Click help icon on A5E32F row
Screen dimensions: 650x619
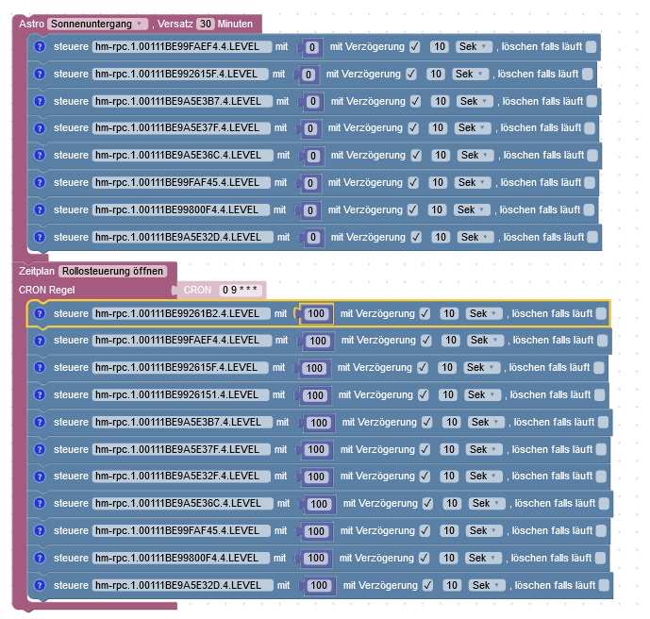pos(40,477)
